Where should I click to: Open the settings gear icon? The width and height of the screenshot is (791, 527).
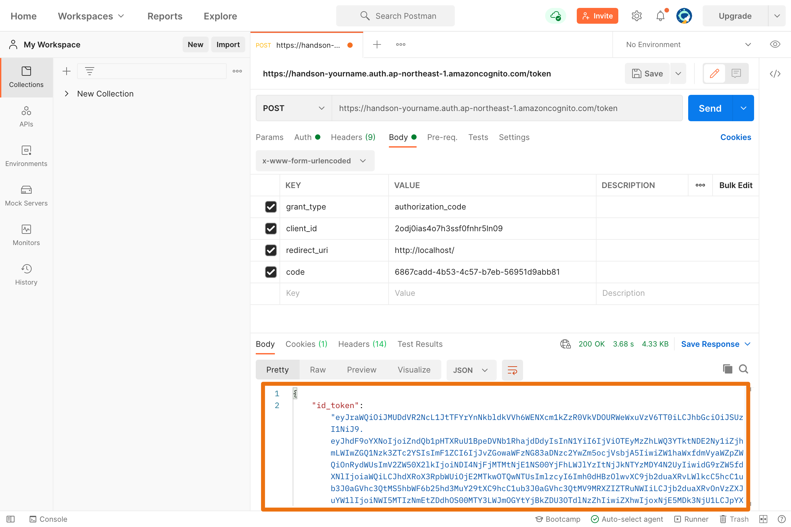(x=636, y=16)
